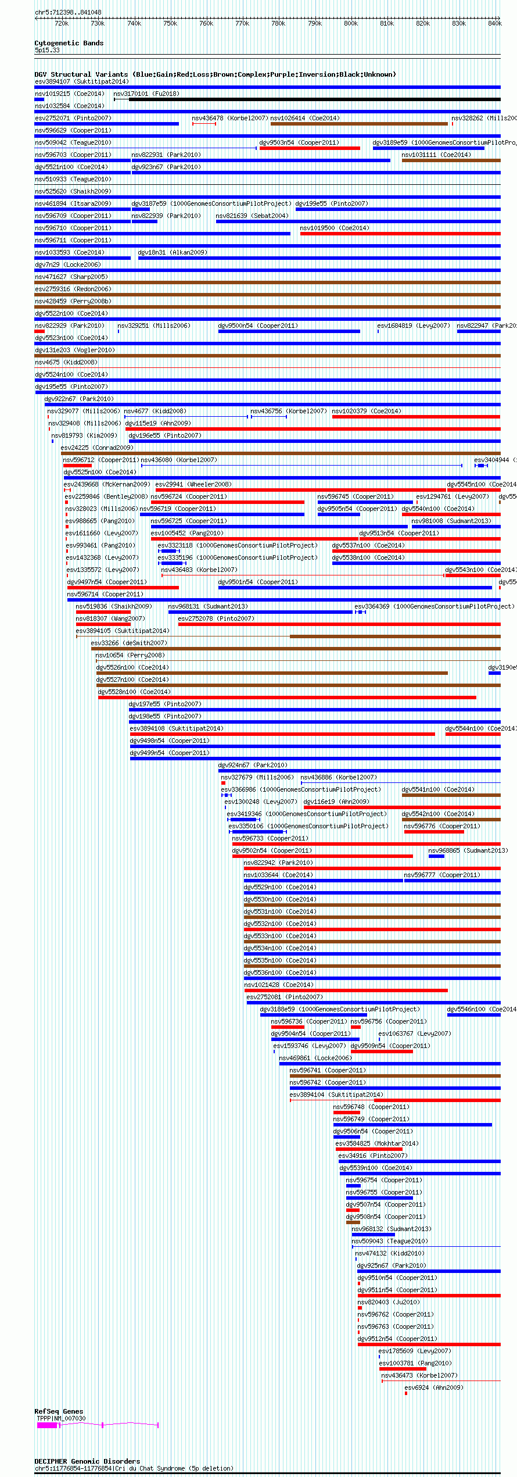Click label nsv428459 (Perry2008b)
Screen dimensions: 517x1477
pos(73,301)
